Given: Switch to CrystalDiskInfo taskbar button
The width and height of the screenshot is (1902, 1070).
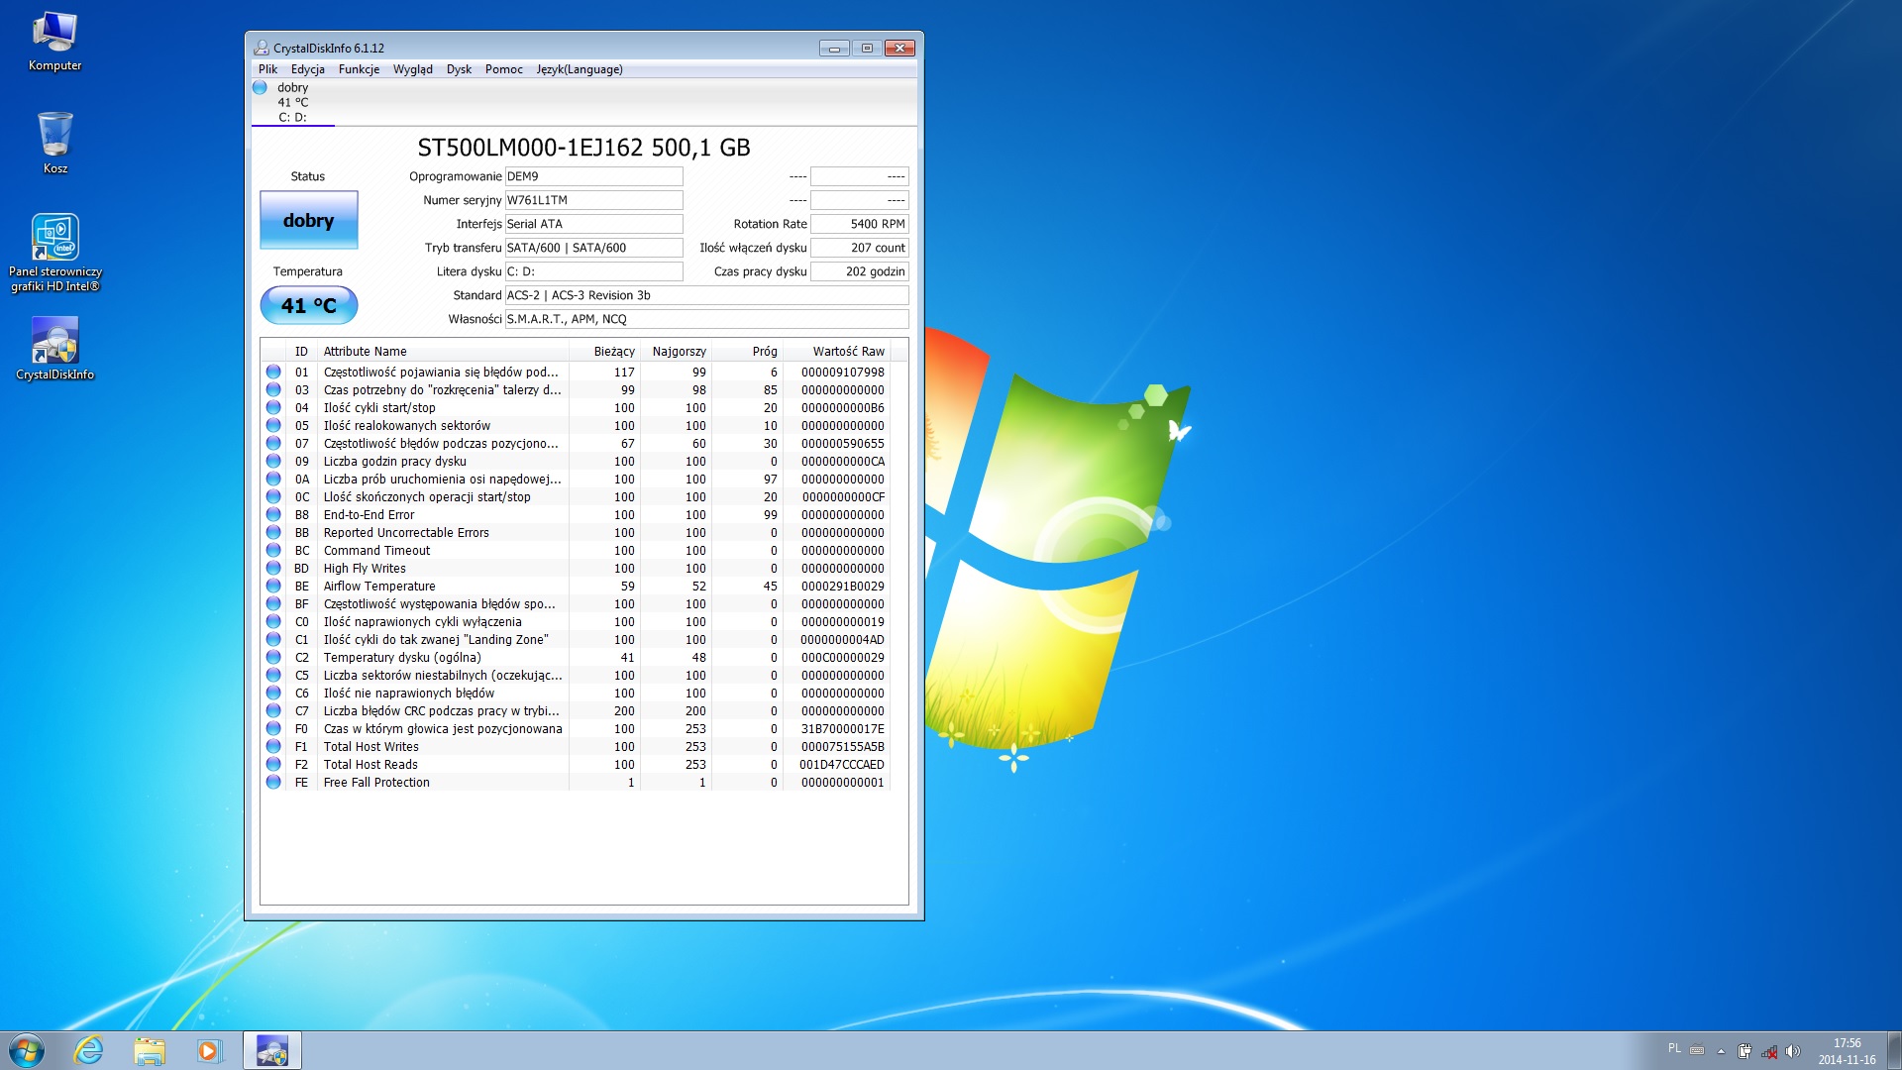Looking at the screenshot, I should click(x=272, y=1050).
